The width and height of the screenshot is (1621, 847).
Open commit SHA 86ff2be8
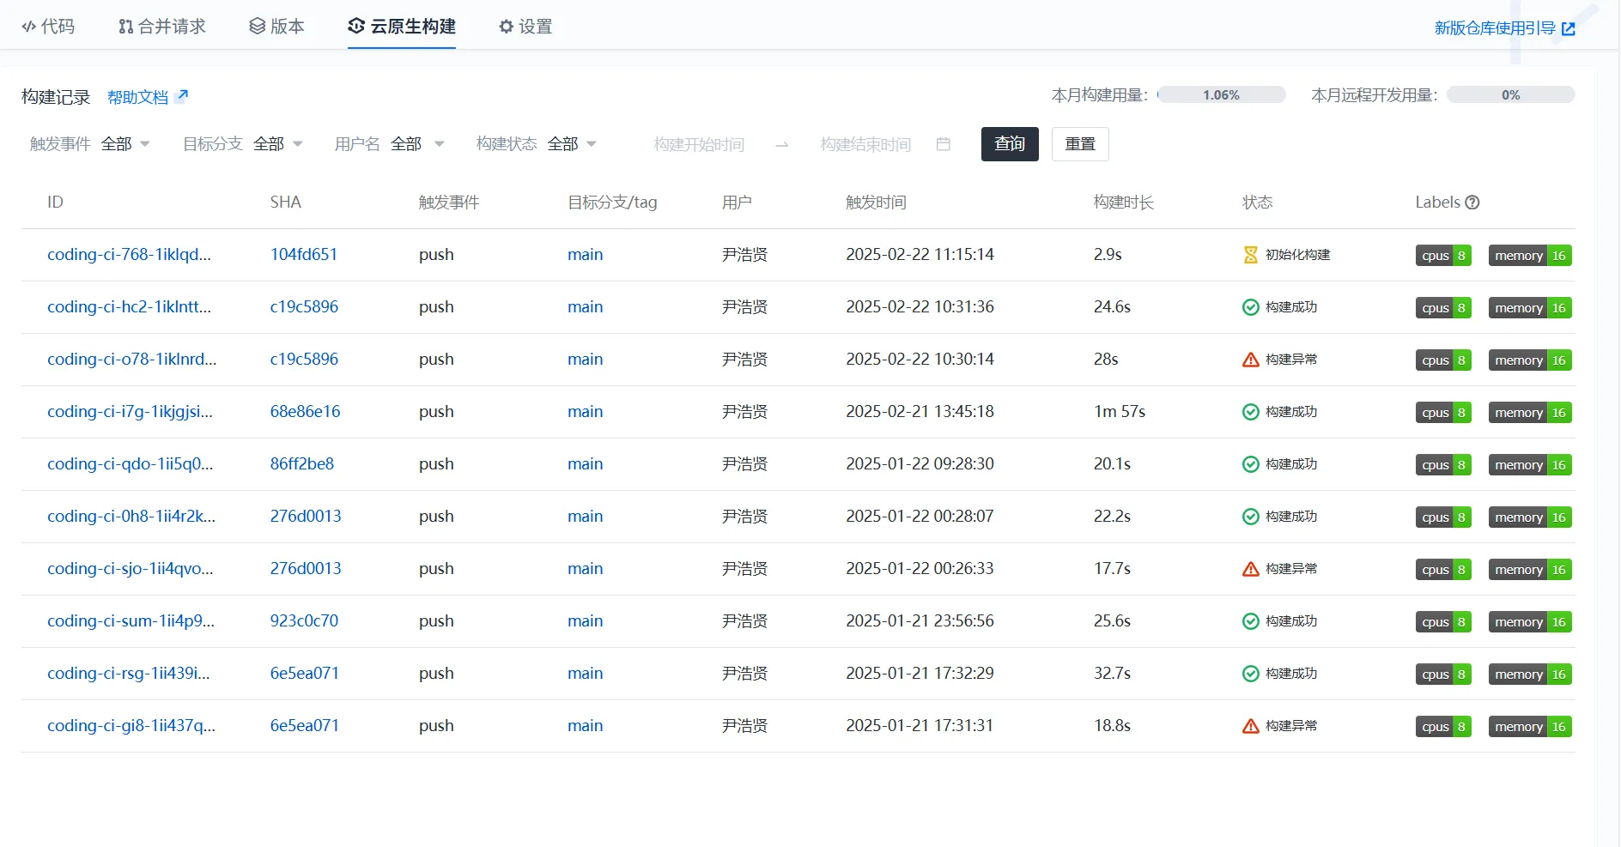(302, 464)
